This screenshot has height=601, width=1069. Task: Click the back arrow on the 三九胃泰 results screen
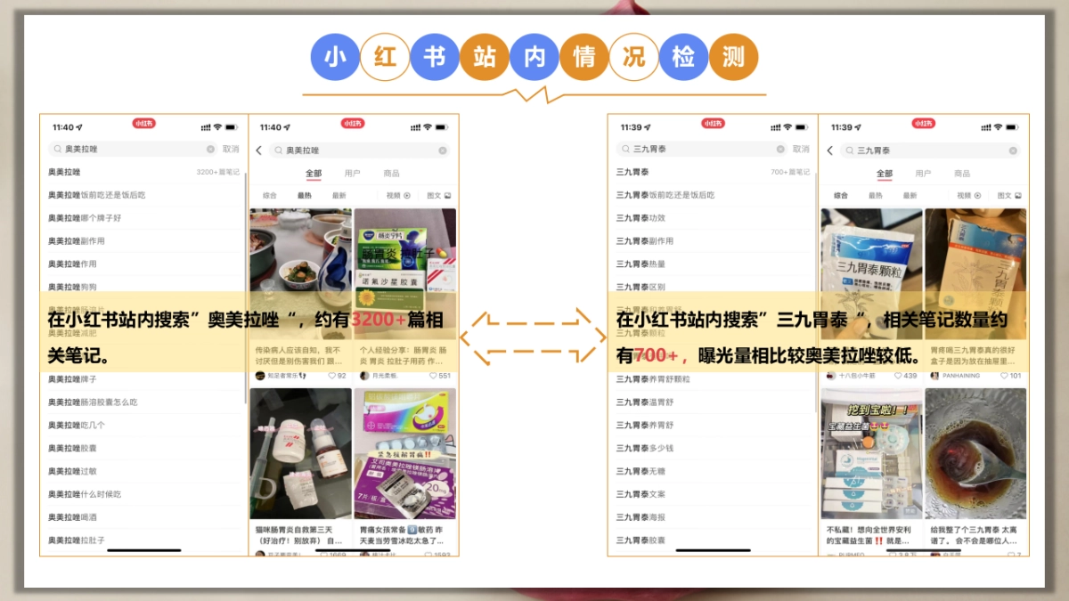point(829,150)
